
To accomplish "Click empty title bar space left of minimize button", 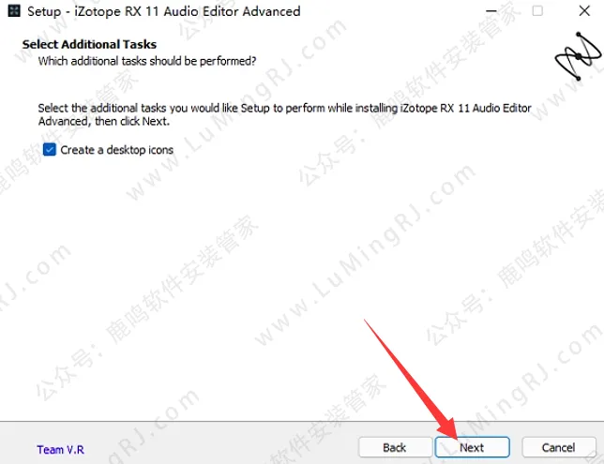I will pyautogui.click(x=385, y=11).
